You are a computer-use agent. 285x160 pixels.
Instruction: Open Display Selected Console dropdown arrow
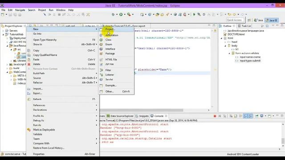point(265,116)
